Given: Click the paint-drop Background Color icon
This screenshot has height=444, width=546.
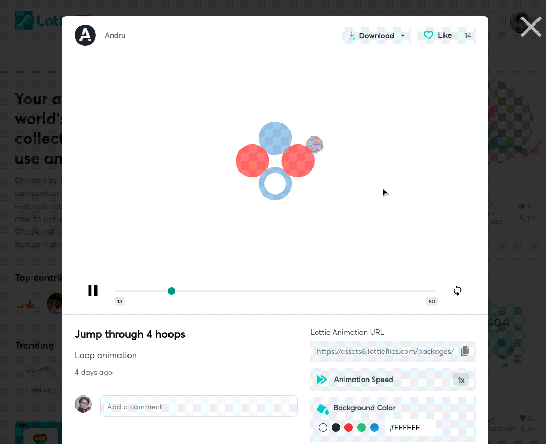Looking at the screenshot, I should 322,408.
